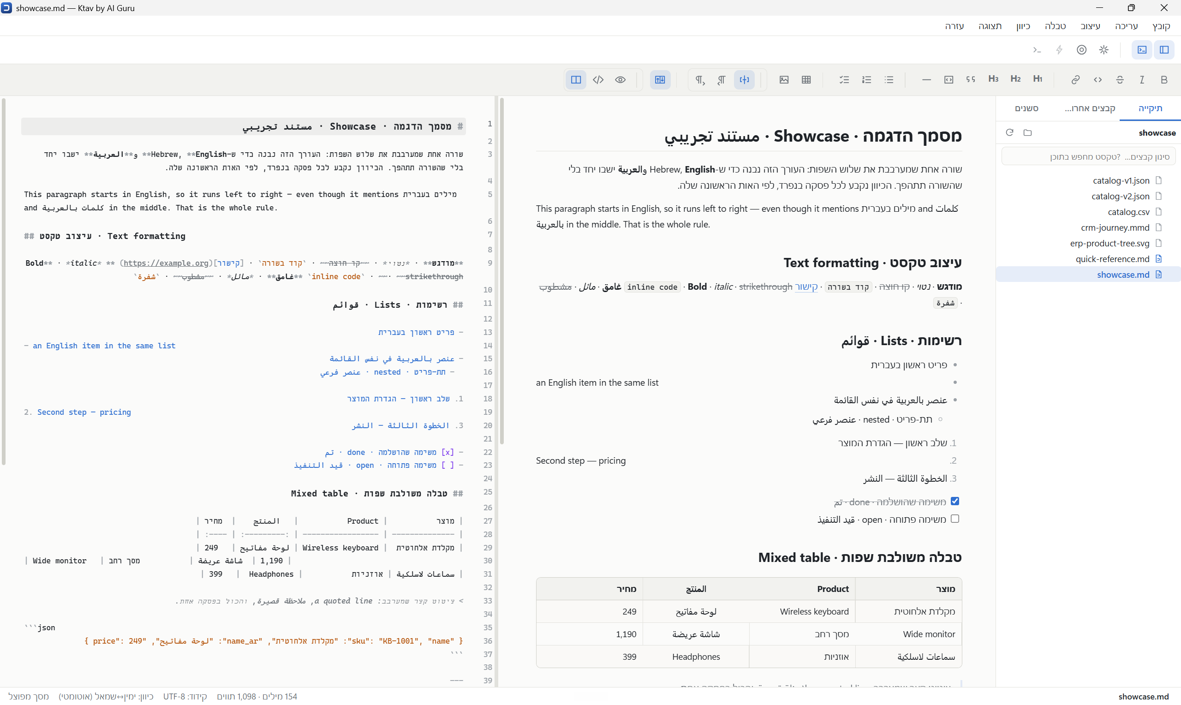Insert a horizontal rule icon
The image size is (1181, 705).
[926, 80]
